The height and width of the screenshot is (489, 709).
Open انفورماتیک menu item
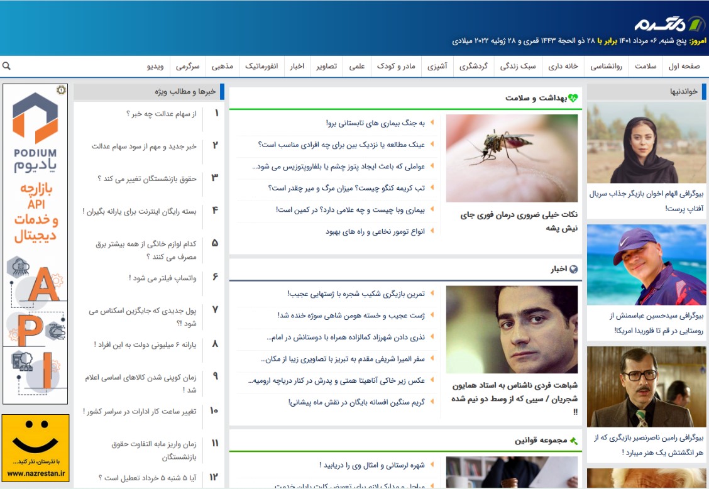(x=261, y=66)
